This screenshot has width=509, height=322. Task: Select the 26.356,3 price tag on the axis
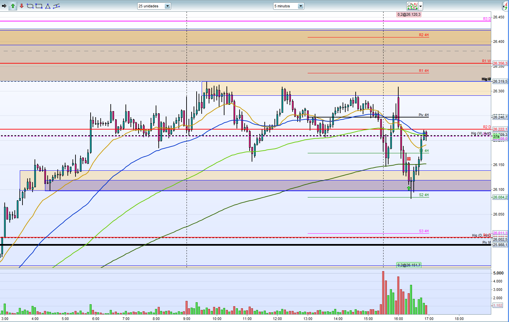pos(500,63)
